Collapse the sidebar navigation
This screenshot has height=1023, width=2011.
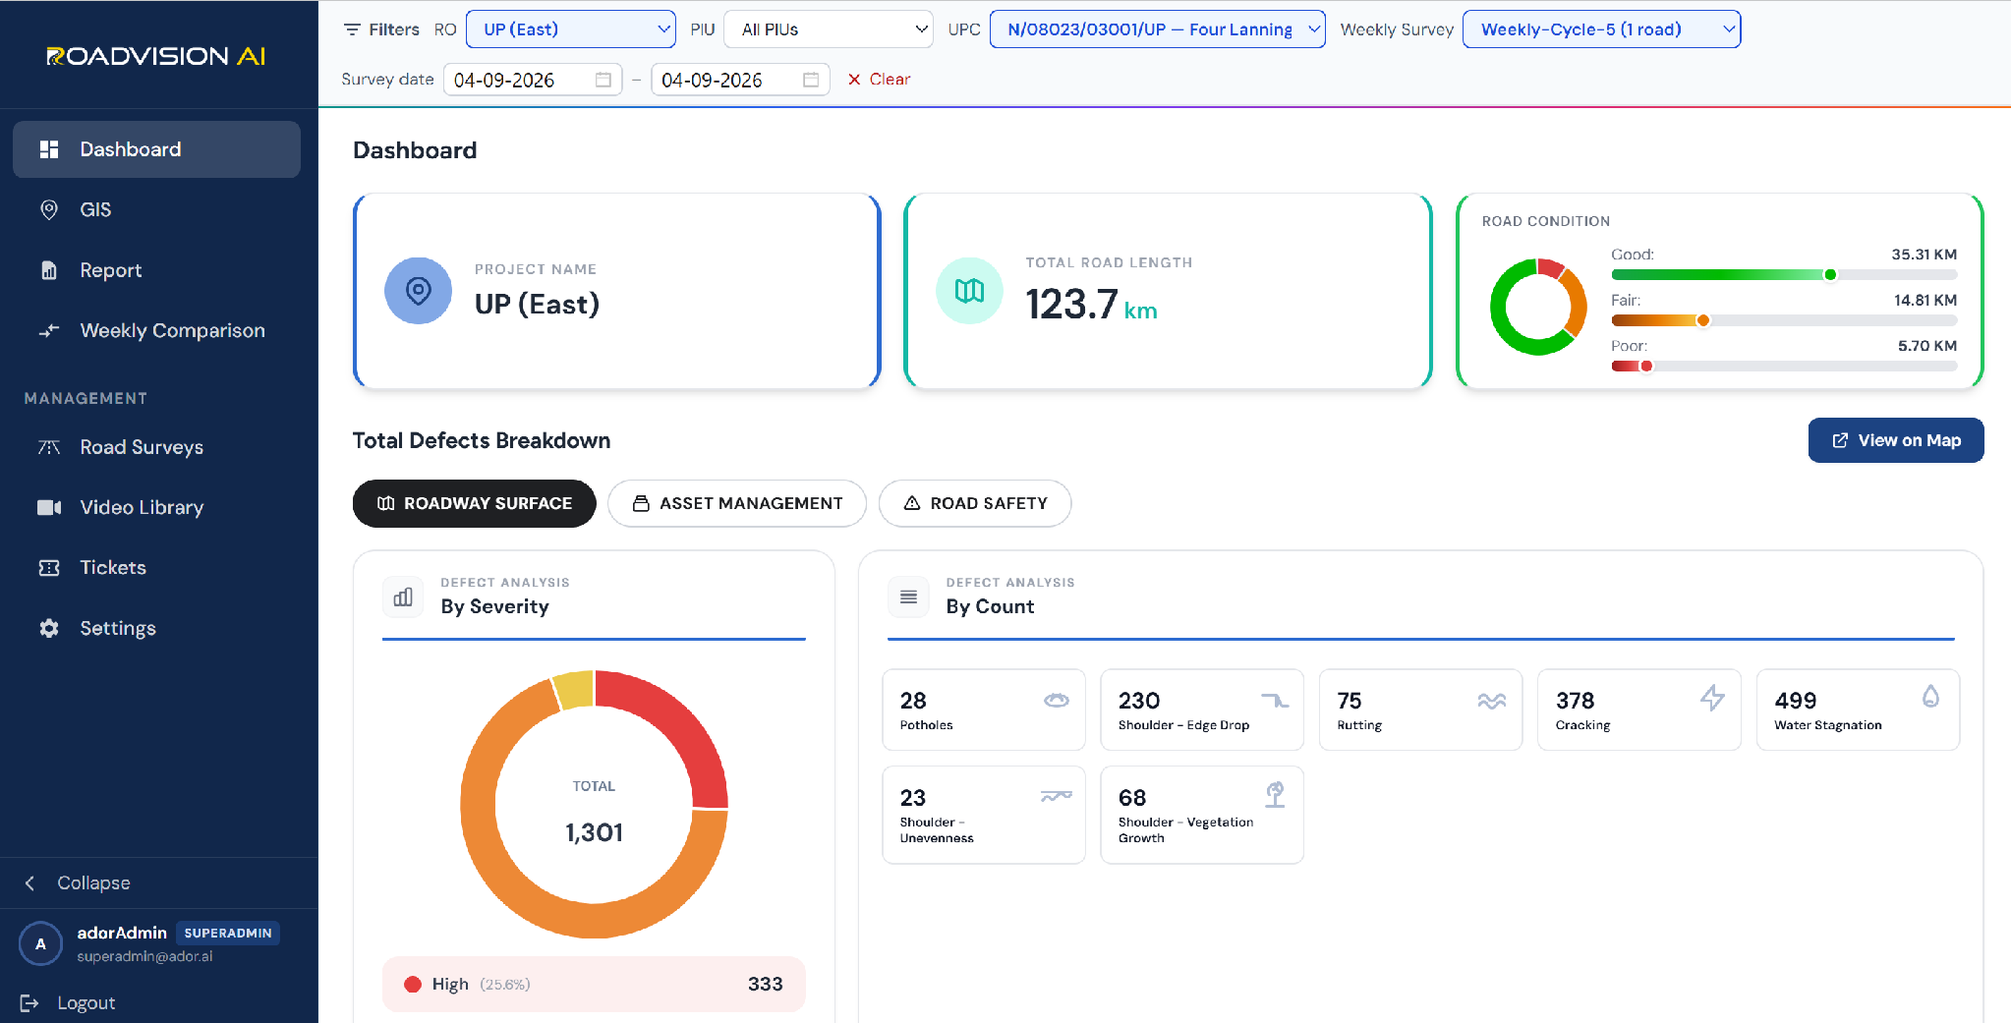78,882
